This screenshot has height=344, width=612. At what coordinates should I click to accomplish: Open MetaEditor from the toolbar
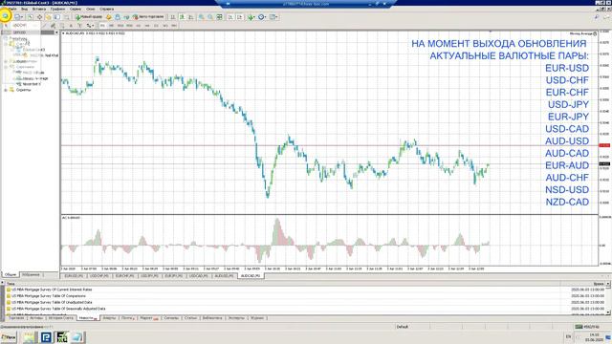pos(109,17)
